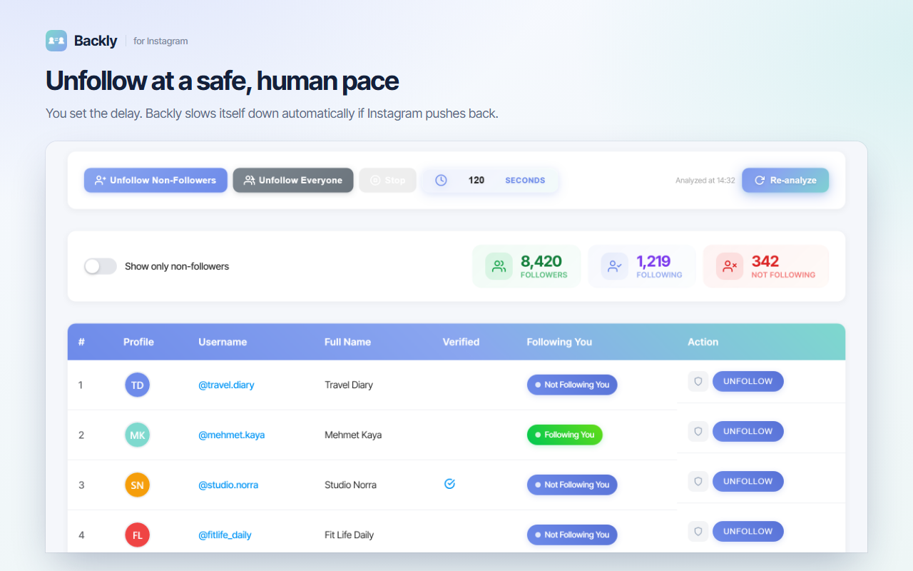Click the SN avatar for Studio Norra
Screen dimensions: 913x571
[137, 485]
